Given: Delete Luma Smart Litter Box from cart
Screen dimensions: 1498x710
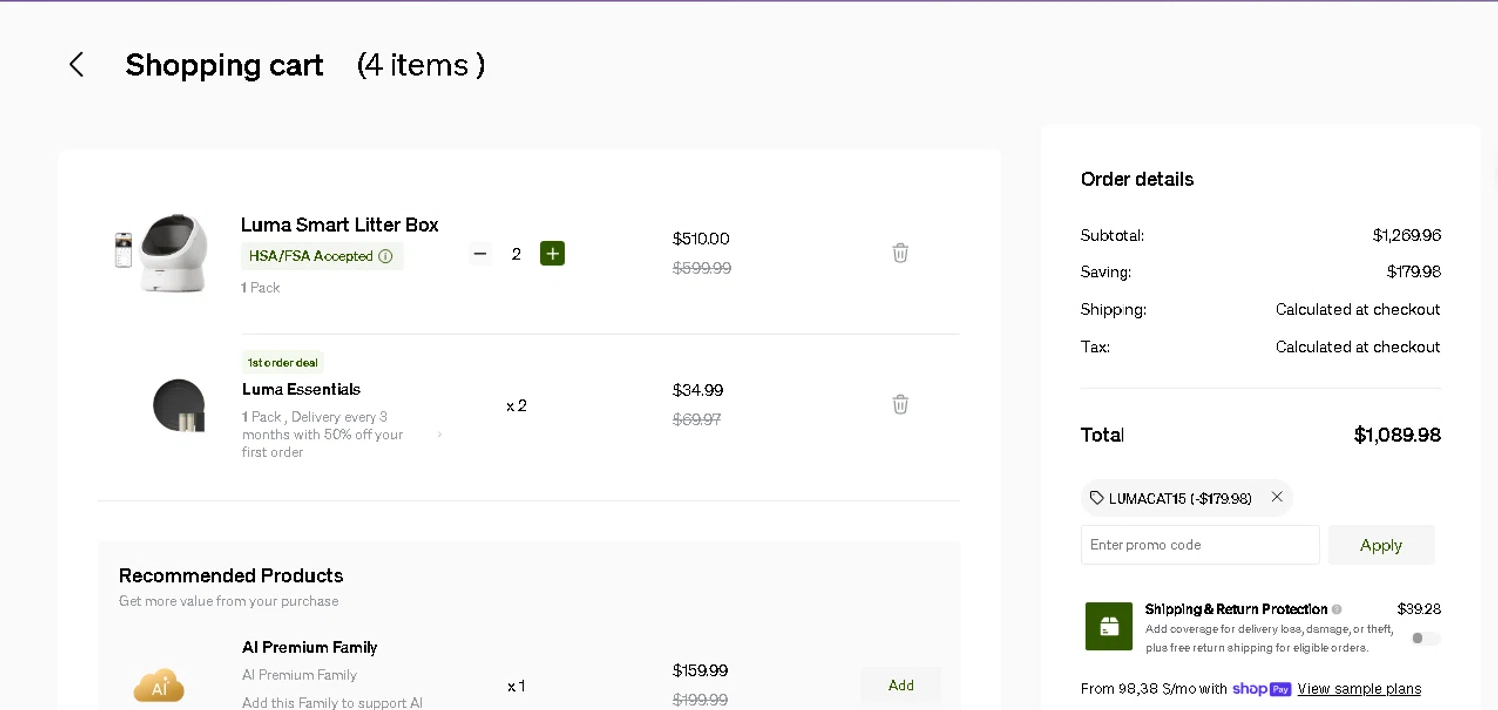Looking at the screenshot, I should pos(900,253).
